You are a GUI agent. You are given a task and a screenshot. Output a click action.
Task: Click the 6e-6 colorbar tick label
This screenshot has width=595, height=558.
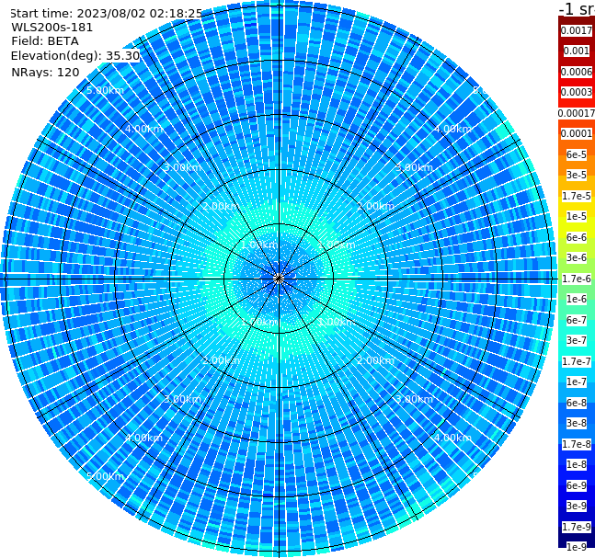pos(577,237)
